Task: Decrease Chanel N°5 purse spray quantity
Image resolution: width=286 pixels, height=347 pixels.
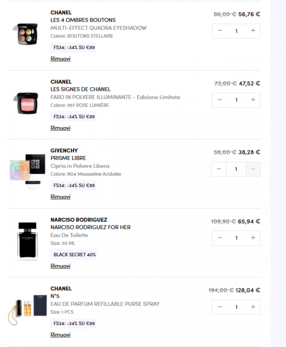Action: (x=220, y=307)
